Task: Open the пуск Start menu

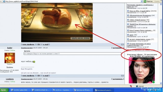Action: tap(4, 90)
